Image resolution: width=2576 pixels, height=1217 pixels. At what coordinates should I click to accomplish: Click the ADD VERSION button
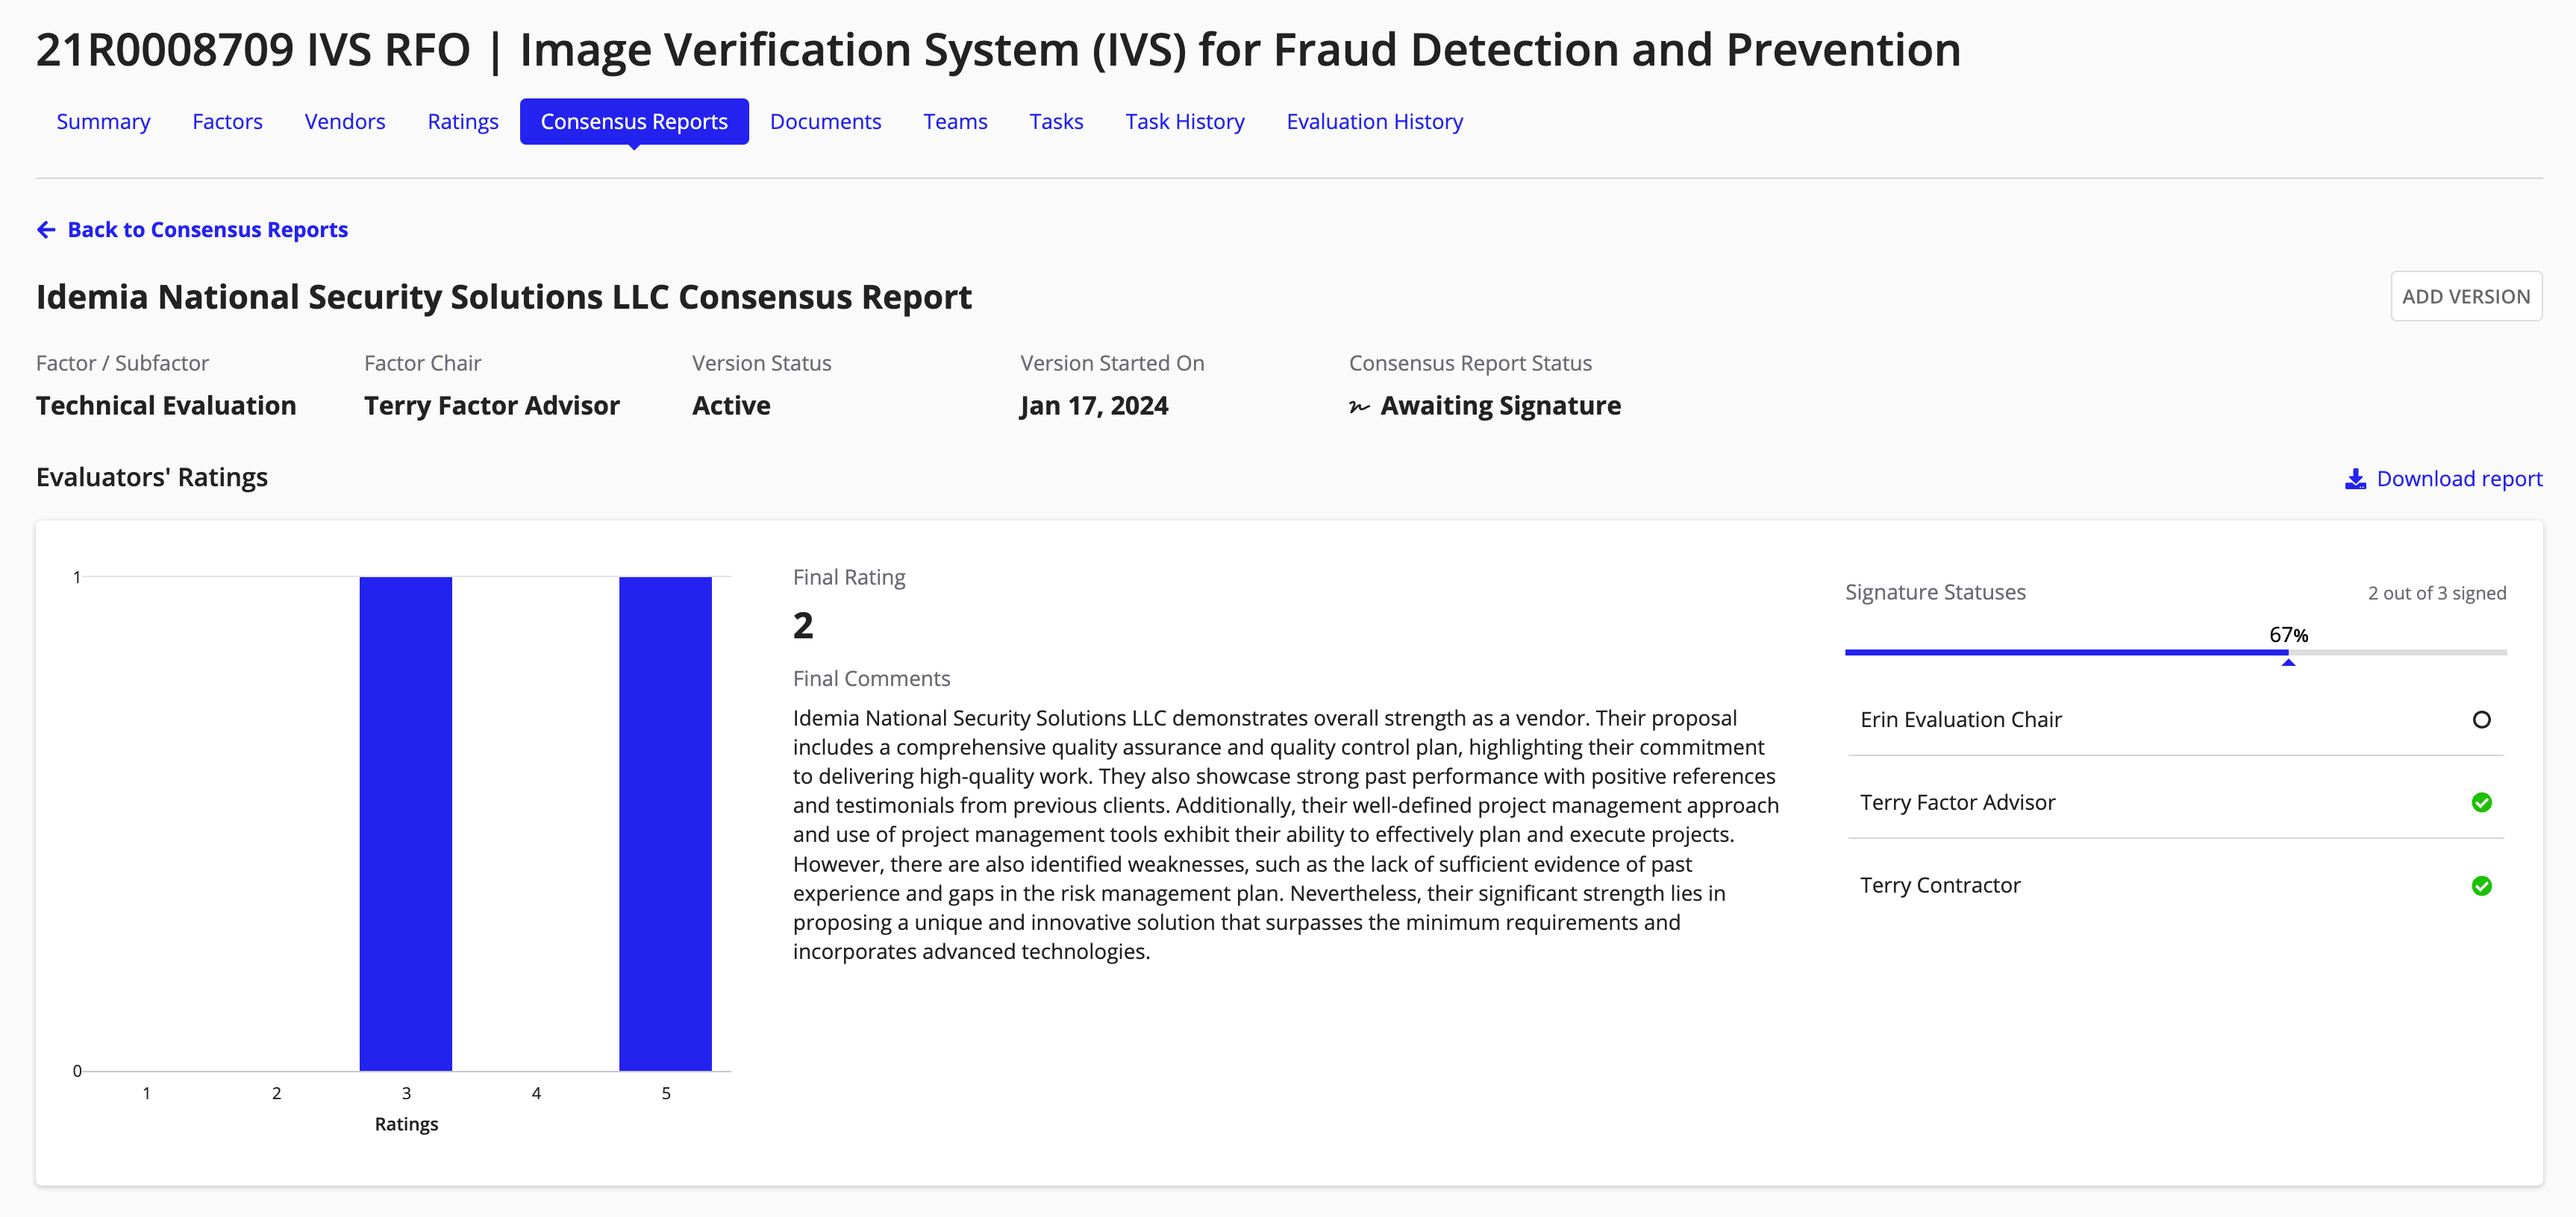pyautogui.click(x=2466, y=297)
